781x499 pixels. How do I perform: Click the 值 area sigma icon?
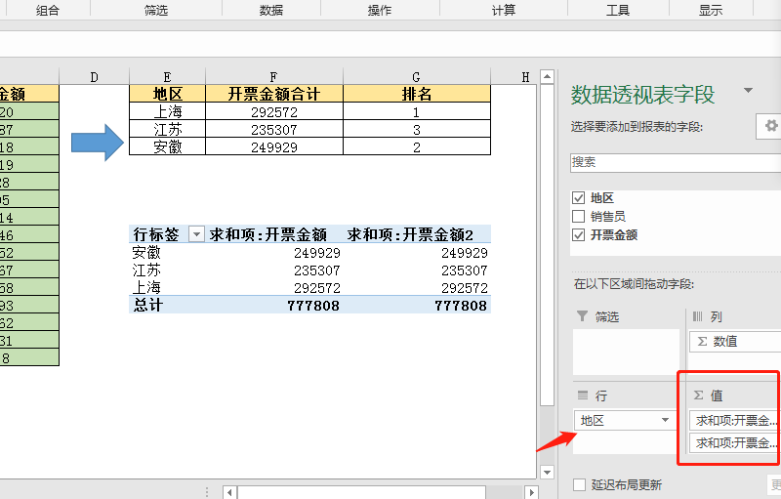click(x=698, y=395)
